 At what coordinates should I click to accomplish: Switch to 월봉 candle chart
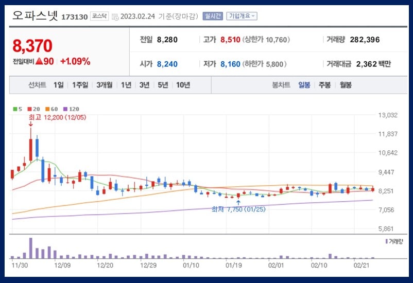click(x=346, y=85)
